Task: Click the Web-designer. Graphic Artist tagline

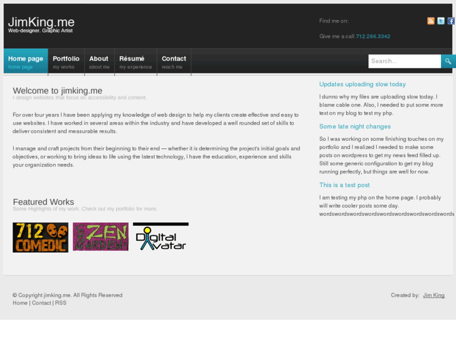Action: pyautogui.click(x=40, y=31)
